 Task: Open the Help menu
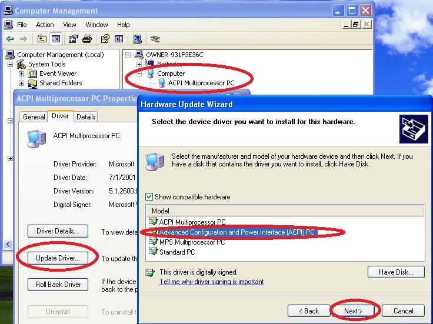pos(123,25)
